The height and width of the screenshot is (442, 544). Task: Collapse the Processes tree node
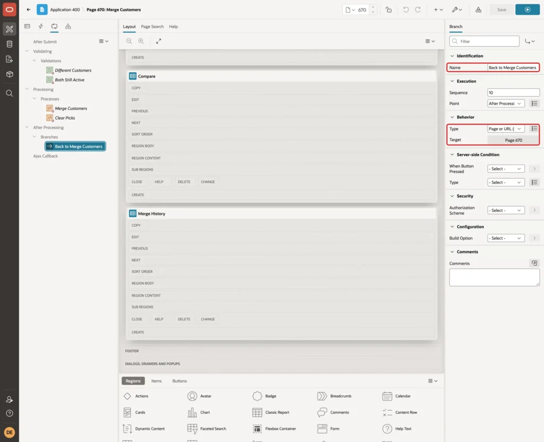[x=35, y=99]
